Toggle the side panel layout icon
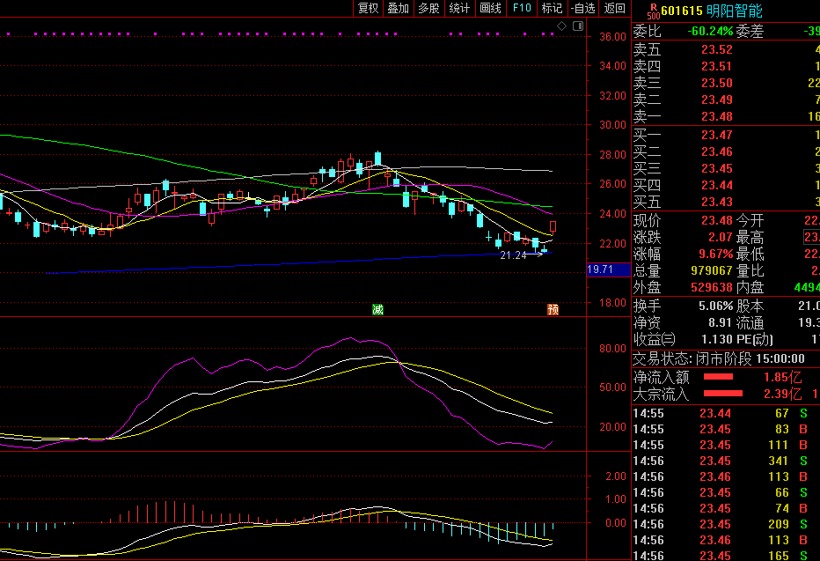 [x=577, y=27]
